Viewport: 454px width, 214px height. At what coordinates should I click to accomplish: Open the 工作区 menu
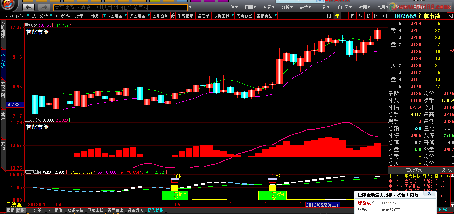pos(344,7)
